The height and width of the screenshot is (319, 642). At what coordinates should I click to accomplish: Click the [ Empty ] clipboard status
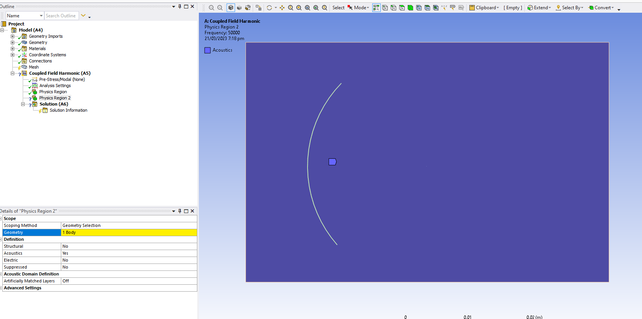pos(513,8)
